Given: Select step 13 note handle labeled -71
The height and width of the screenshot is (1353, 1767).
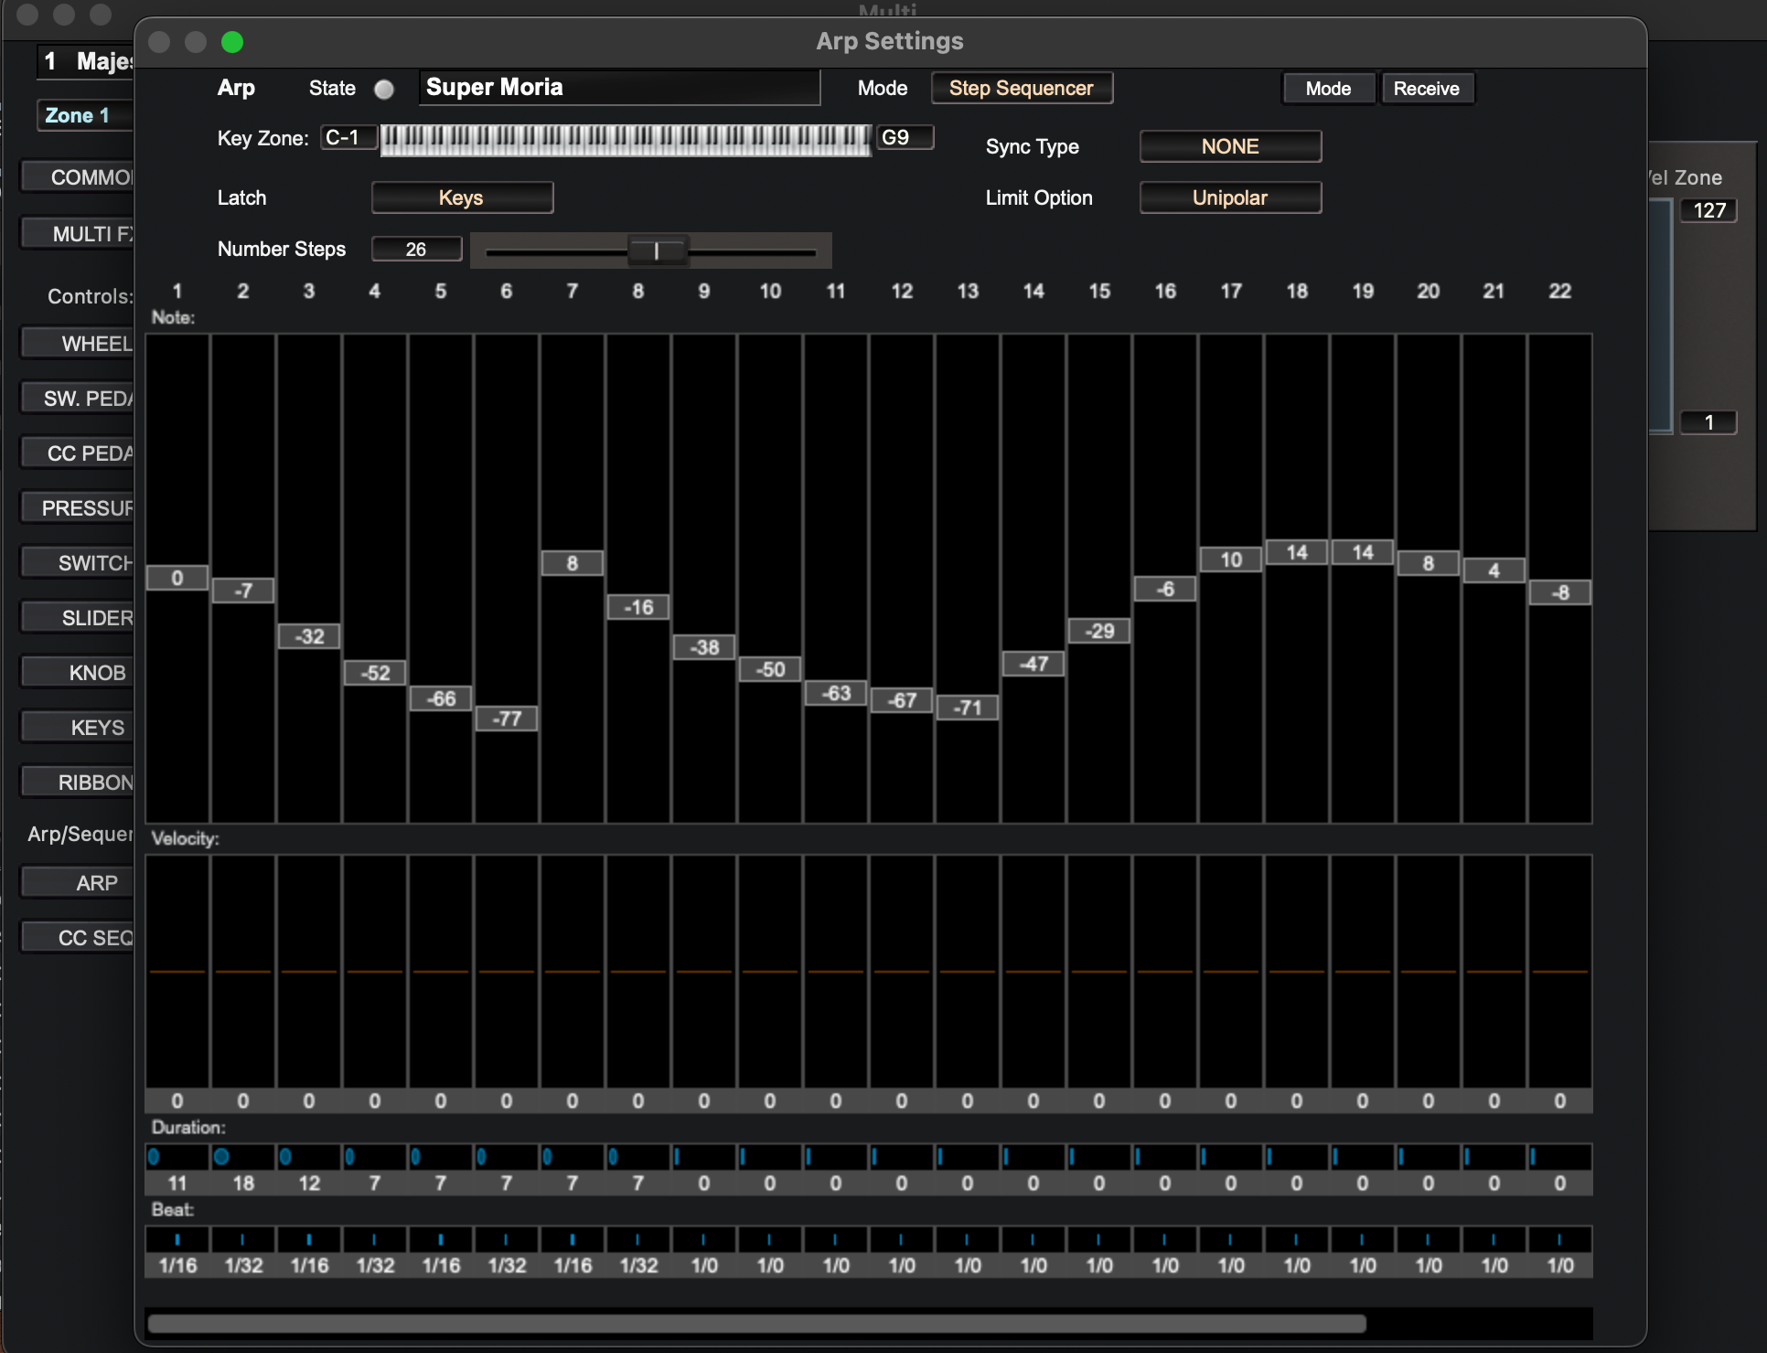Looking at the screenshot, I should pos(967,708).
